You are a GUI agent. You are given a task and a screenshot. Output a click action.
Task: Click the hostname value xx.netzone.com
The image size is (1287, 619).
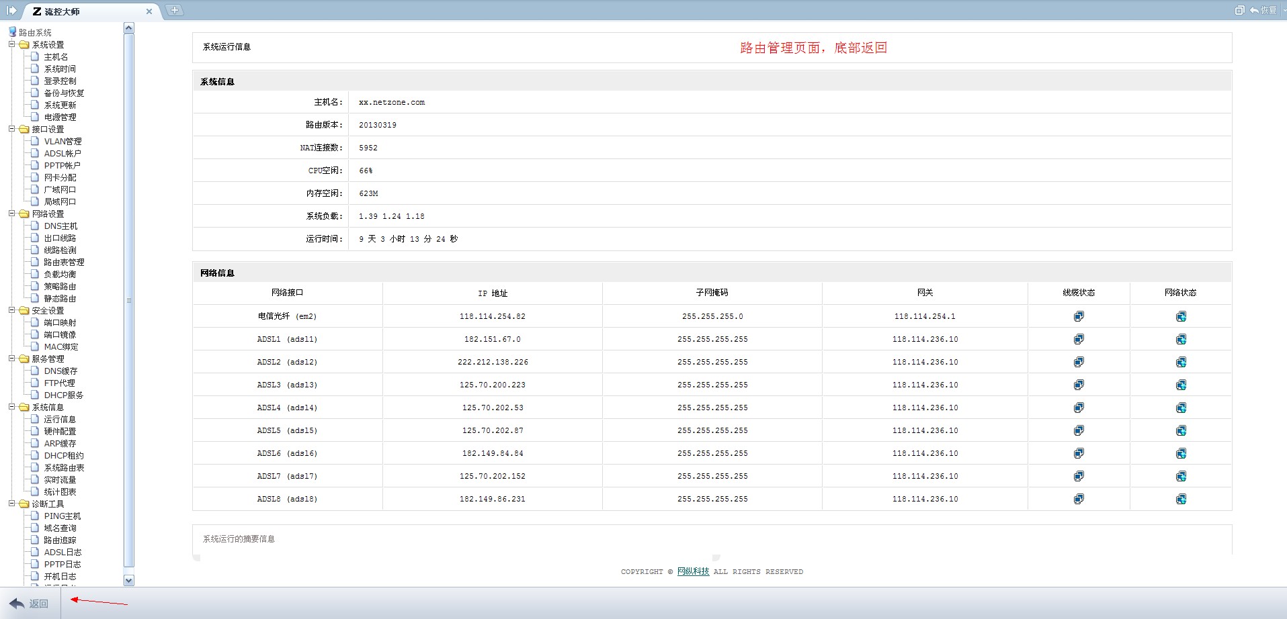coord(392,102)
